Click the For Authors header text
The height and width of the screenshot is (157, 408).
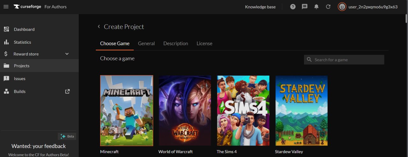(x=55, y=7)
